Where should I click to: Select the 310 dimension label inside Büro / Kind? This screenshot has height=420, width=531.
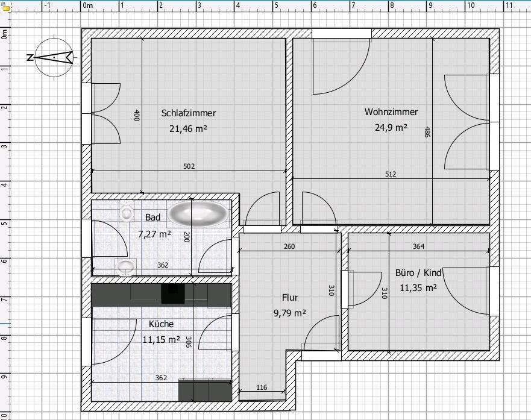(x=384, y=293)
